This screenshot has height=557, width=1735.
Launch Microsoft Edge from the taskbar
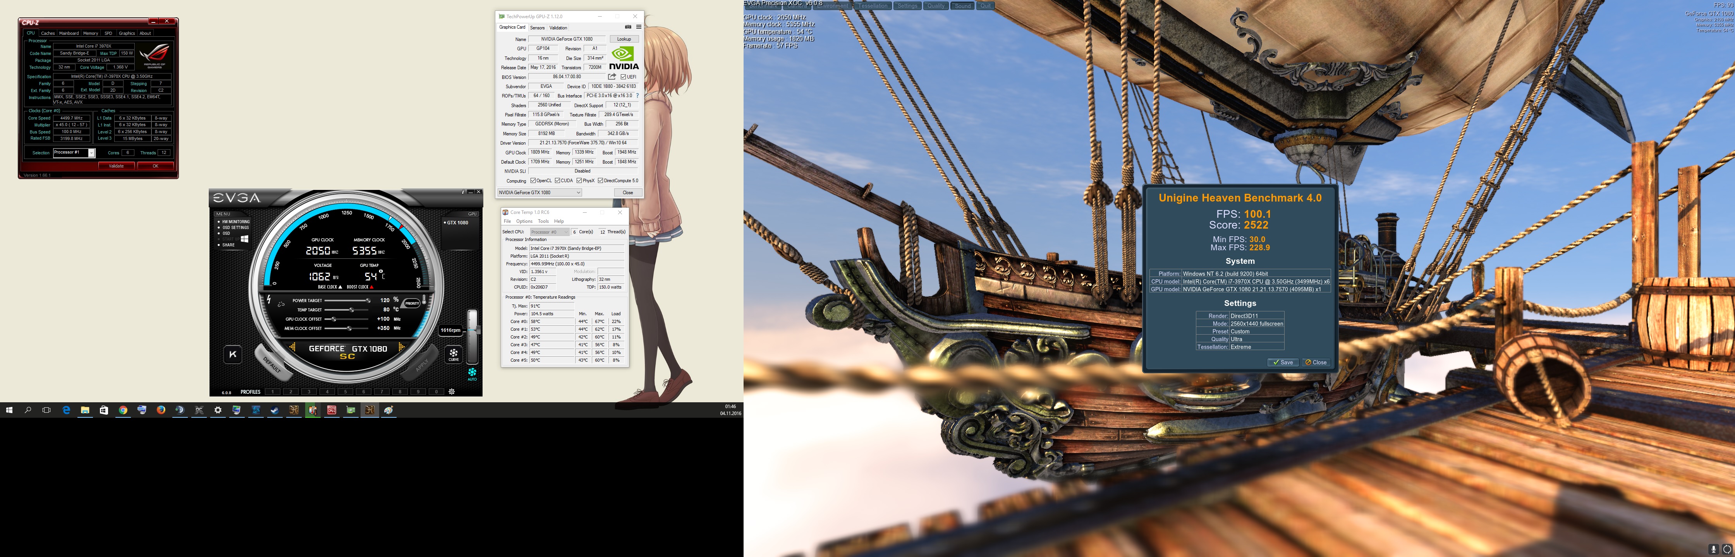(x=66, y=410)
